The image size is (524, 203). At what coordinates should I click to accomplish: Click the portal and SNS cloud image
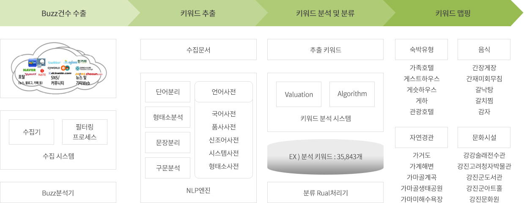tap(58, 69)
